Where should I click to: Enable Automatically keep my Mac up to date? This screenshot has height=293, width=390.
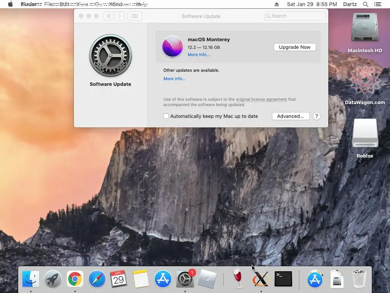pos(166,116)
